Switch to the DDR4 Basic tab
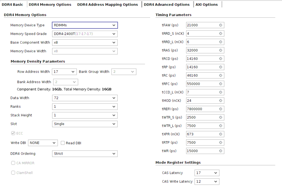This screenshot has height=186, width=282. 12,5
